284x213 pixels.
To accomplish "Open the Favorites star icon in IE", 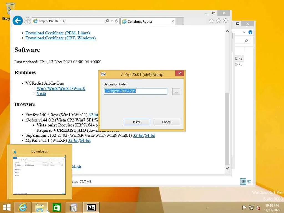I will [x=219, y=21].
